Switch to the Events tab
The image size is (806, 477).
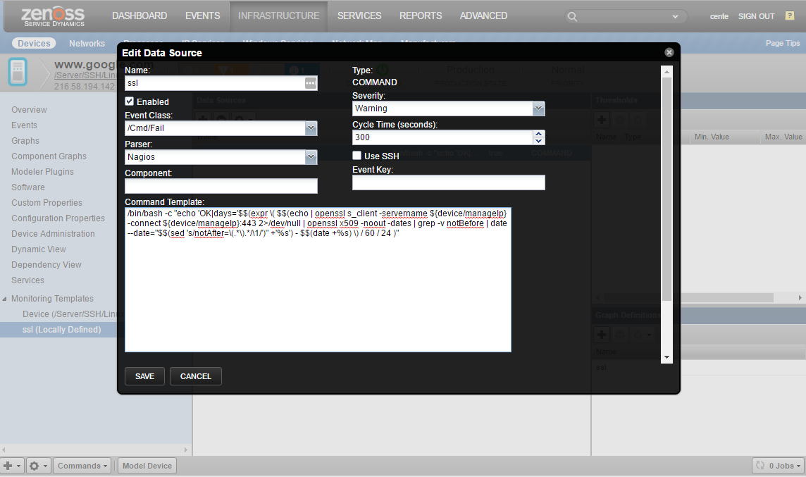[x=202, y=16]
